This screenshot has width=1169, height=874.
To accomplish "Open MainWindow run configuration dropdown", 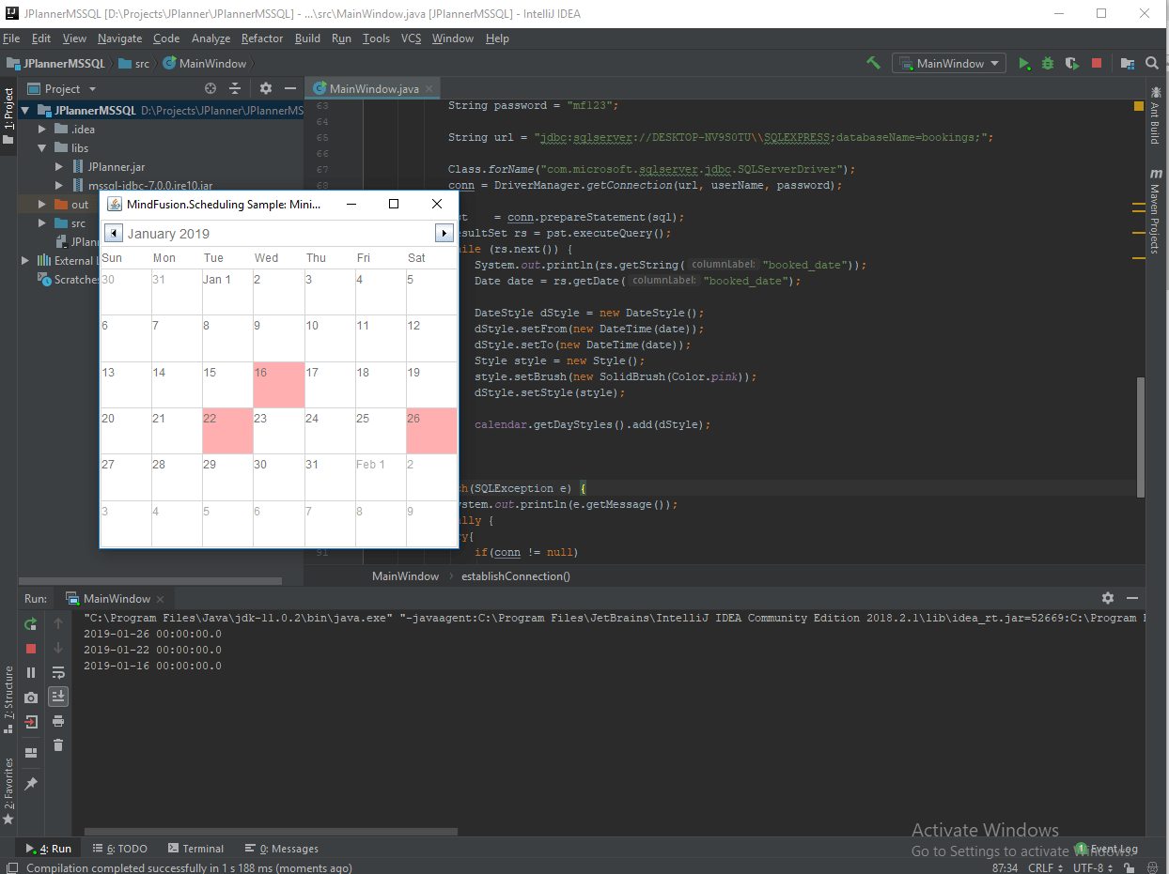I will [x=948, y=63].
